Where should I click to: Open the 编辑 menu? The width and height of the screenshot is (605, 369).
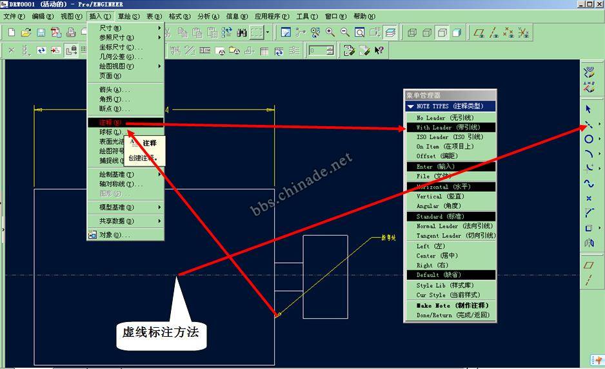point(43,16)
